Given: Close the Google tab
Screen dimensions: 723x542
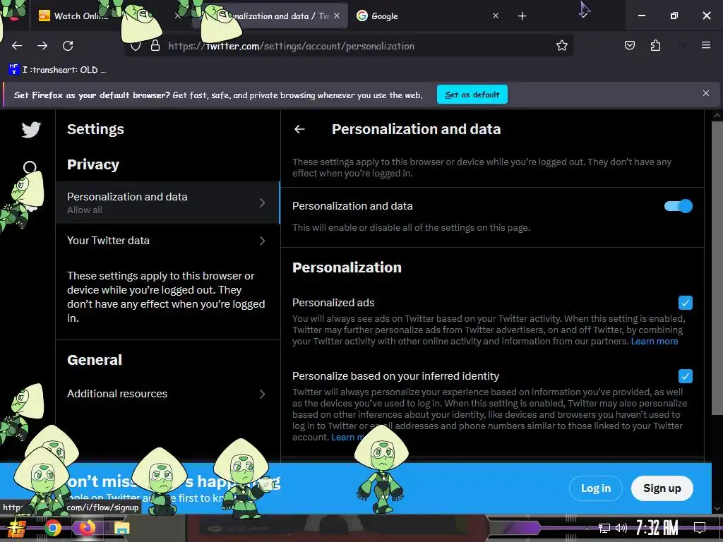Looking at the screenshot, I should point(496,16).
